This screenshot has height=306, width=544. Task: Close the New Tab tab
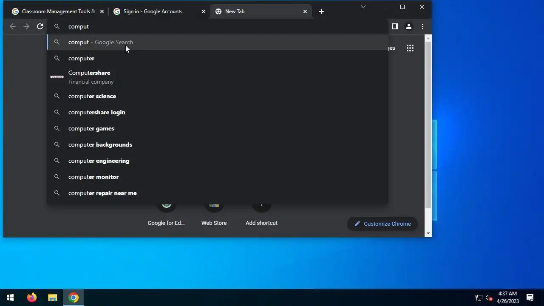pyautogui.click(x=305, y=11)
